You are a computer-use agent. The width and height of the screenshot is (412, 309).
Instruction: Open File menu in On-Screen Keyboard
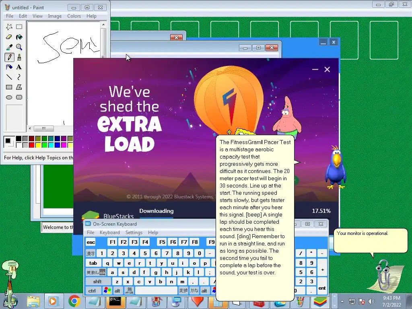click(91, 233)
